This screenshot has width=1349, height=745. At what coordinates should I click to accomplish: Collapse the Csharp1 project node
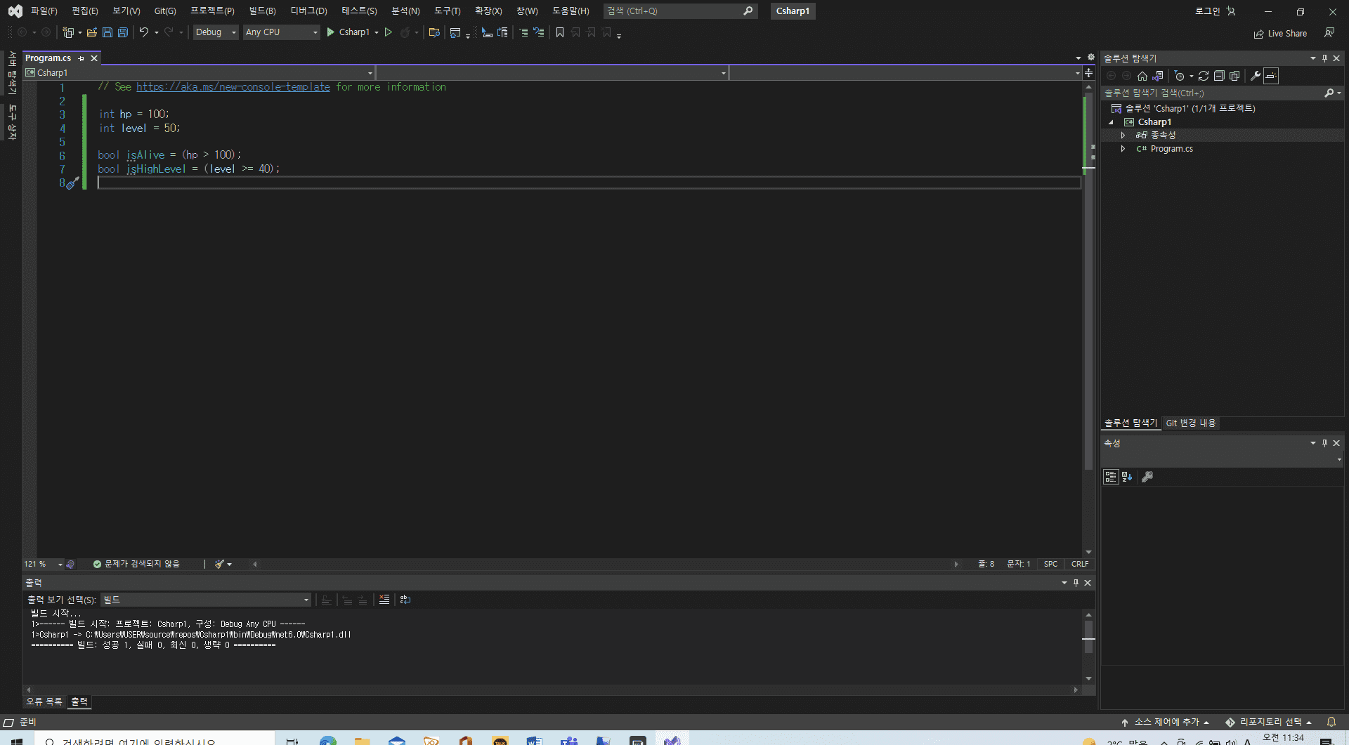tap(1111, 122)
